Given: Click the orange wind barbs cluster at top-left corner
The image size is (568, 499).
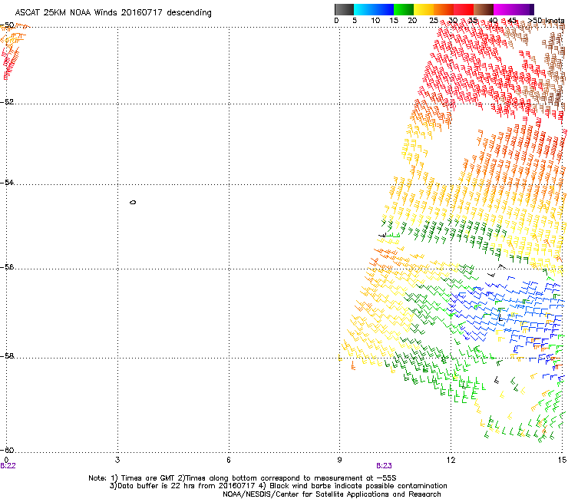Looking at the screenshot, I should [x=14, y=35].
